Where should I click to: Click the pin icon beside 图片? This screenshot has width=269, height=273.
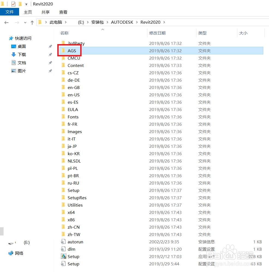click(x=50, y=71)
